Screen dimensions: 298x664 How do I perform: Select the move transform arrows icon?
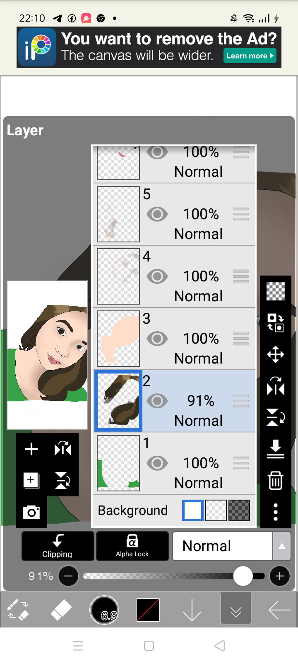point(275,355)
